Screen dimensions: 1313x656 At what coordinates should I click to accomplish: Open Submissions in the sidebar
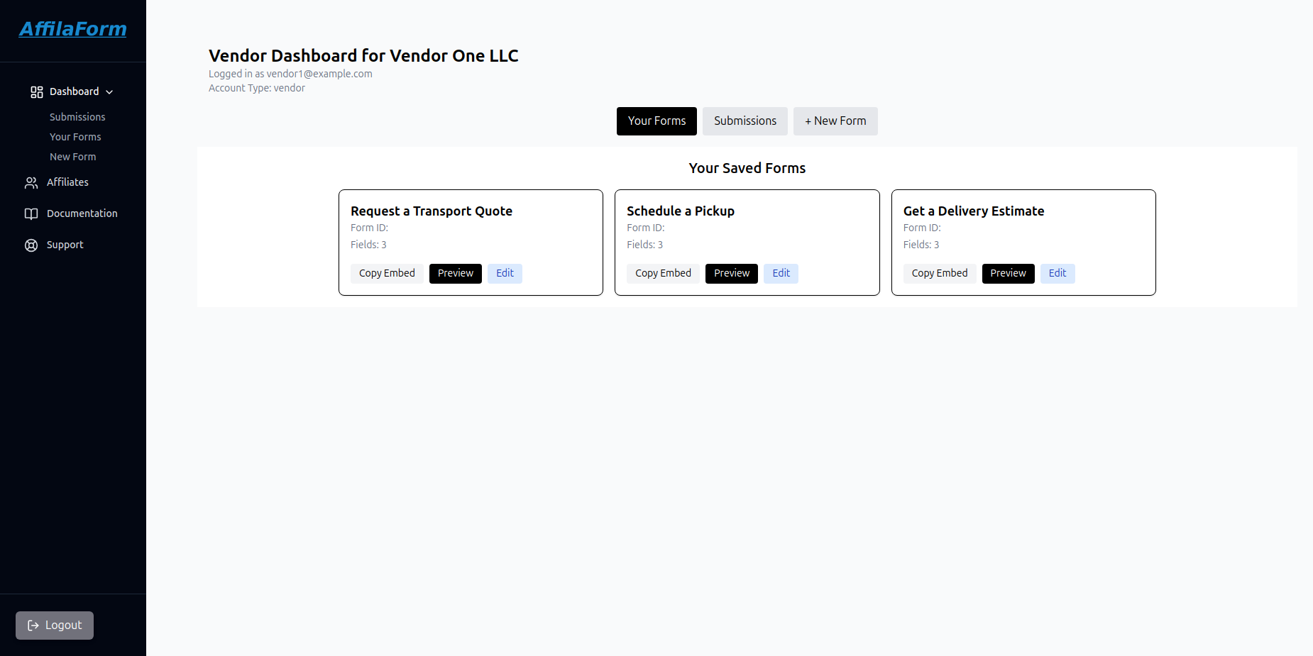[77, 117]
